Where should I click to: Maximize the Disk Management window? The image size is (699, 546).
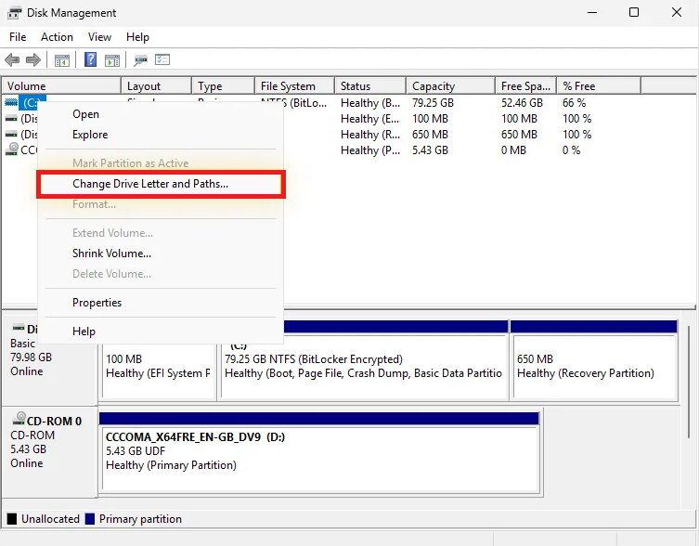(x=634, y=12)
